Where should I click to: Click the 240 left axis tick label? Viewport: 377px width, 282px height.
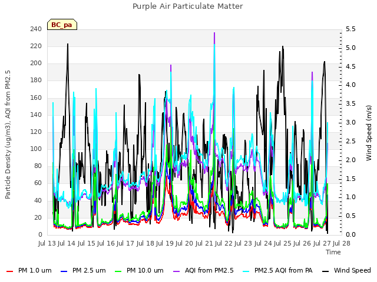(x=36, y=29)
